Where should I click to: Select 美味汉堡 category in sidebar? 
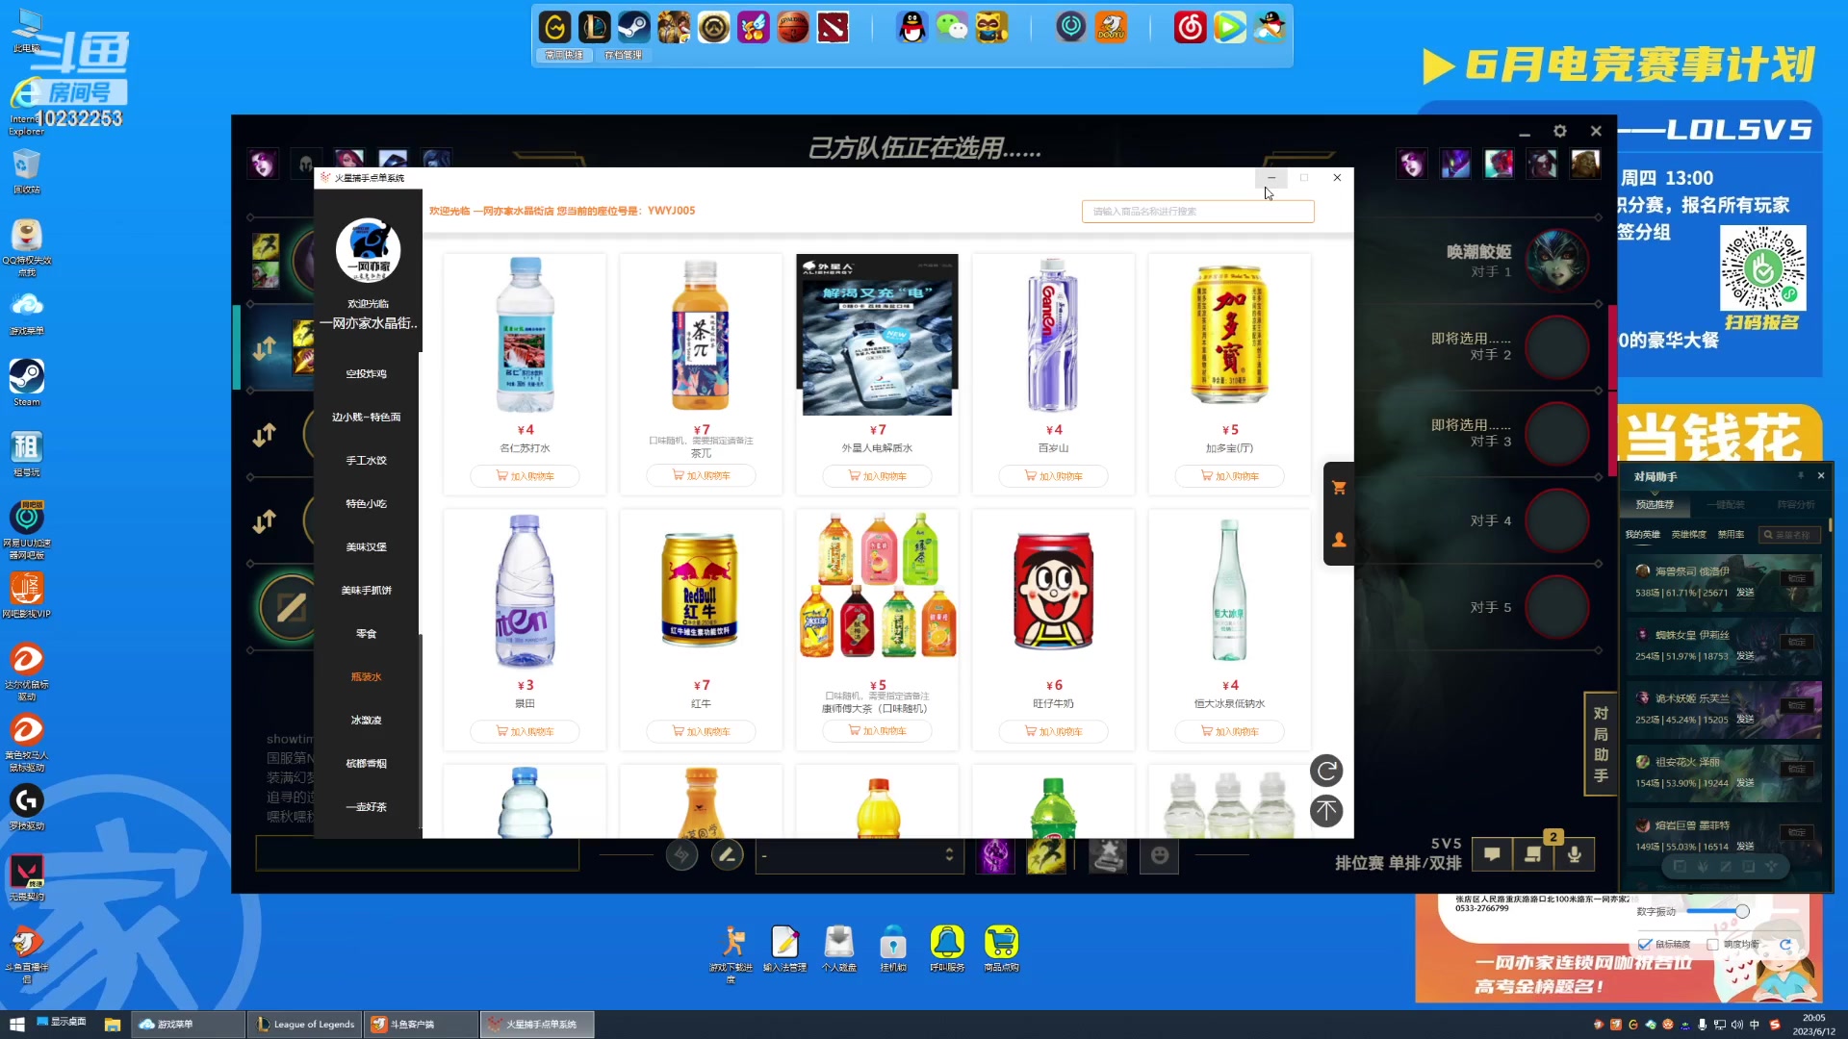[x=367, y=547]
